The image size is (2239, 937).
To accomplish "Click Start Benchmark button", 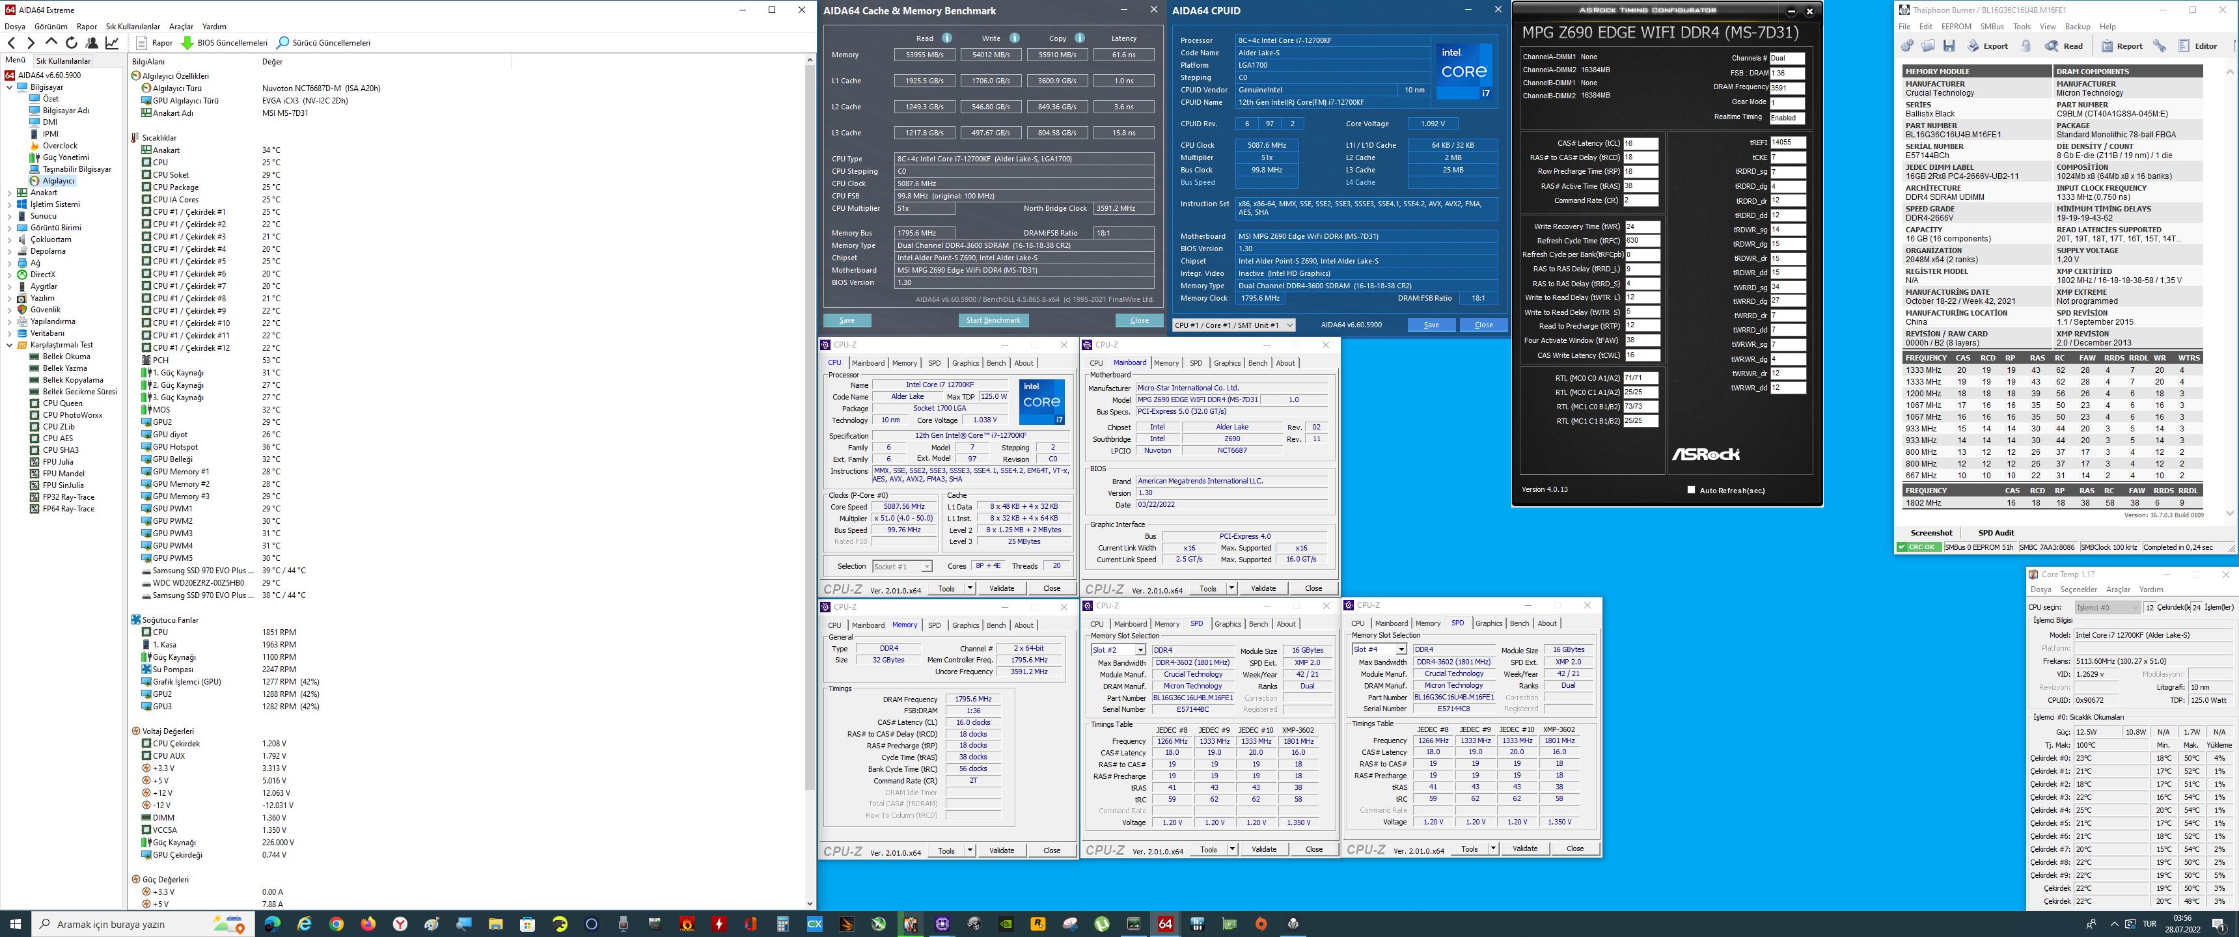I will coord(993,321).
